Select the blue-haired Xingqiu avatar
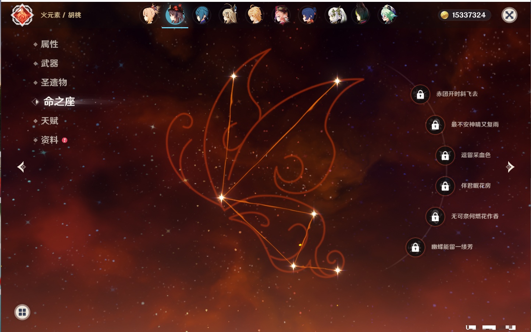This screenshot has height=332, width=531. [202, 15]
